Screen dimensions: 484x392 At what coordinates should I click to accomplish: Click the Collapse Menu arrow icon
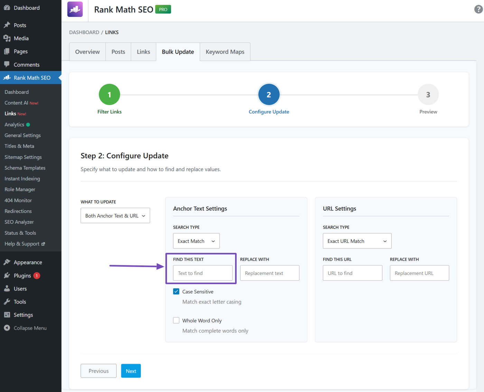pos(7,328)
